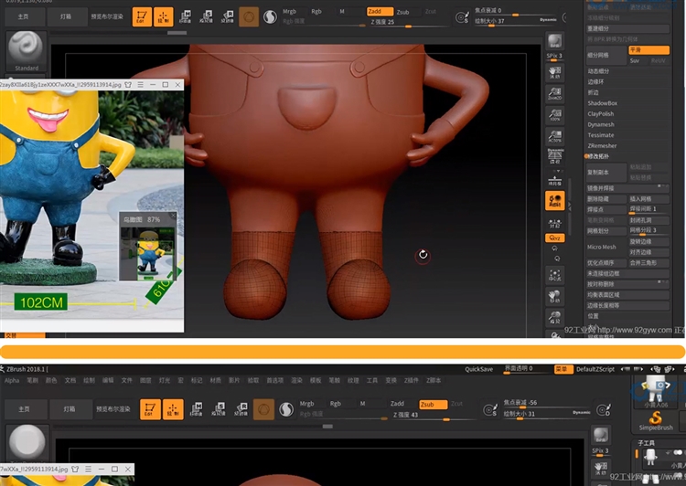The height and width of the screenshot is (486, 686).
Task: Click the 绘制大小 37 slider
Action: pyautogui.click(x=515, y=21)
